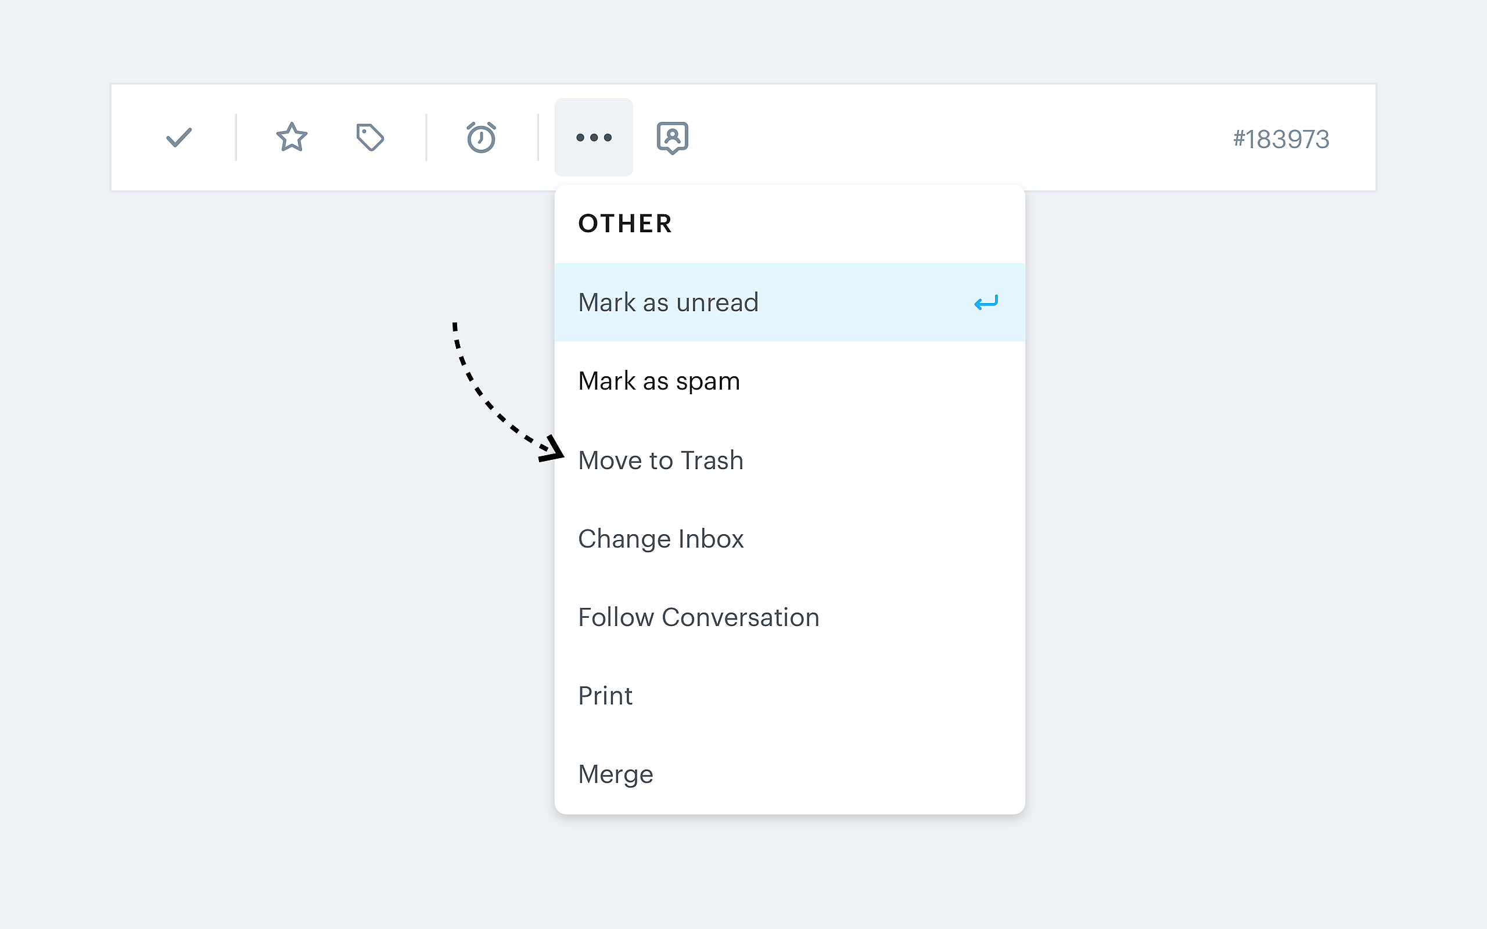Image resolution: width=1487 pixels, height=929 pixels.
Task: Select Mark as unread
Action: 669,303
